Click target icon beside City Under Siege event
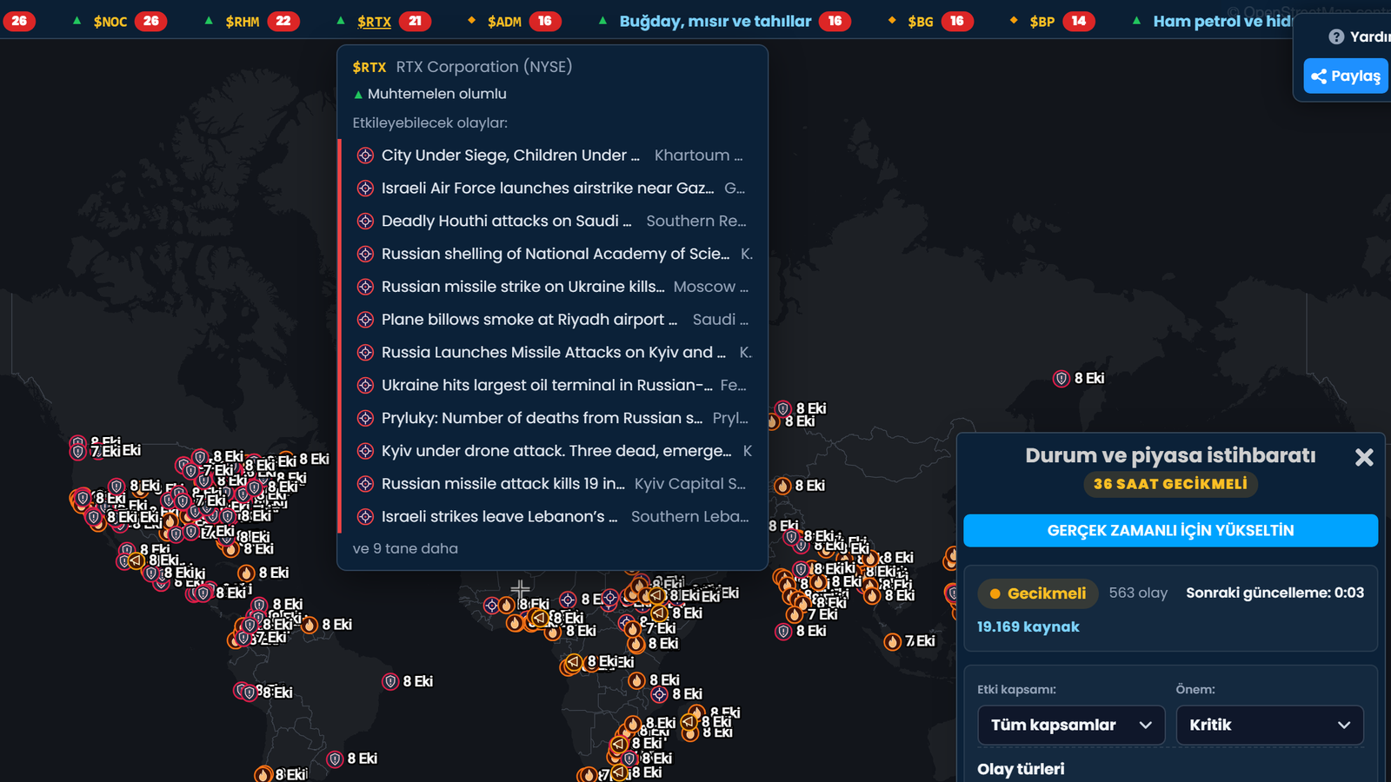Screen dimensions: 1391x782 (x=365, y=156)
